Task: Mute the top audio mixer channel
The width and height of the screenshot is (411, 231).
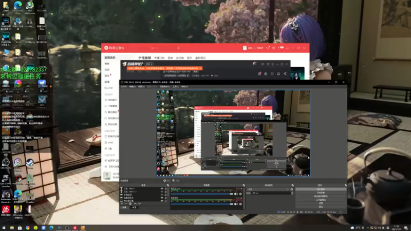Action: pyautogui.click(x=236, y=194)
